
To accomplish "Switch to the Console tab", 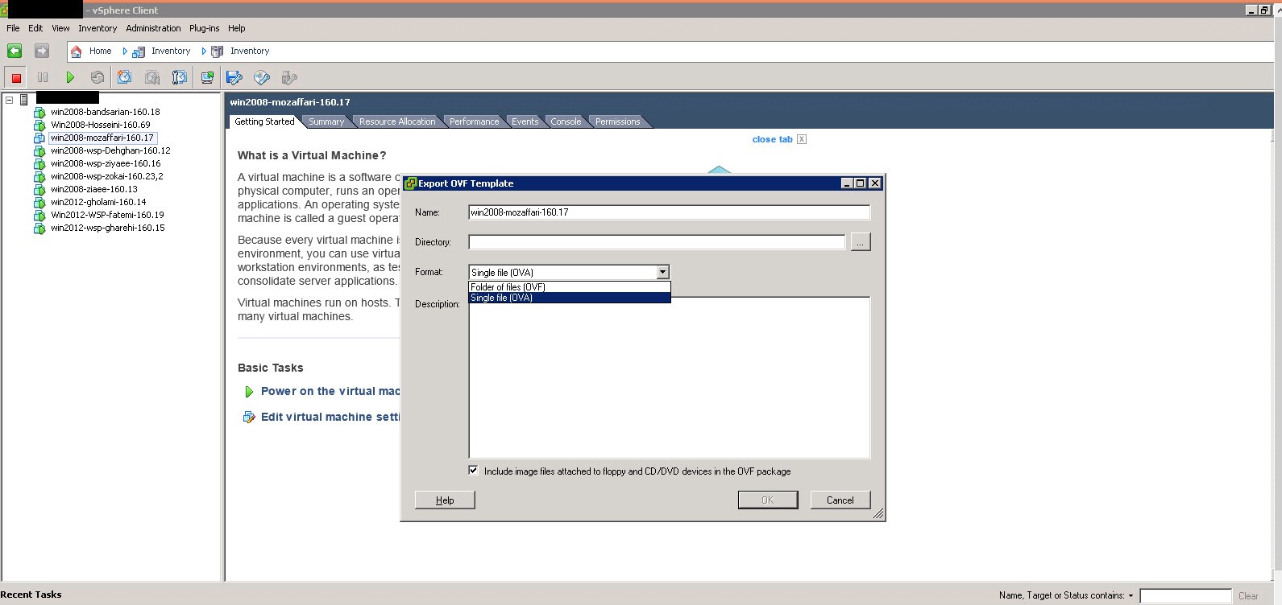I will [566, 121].
